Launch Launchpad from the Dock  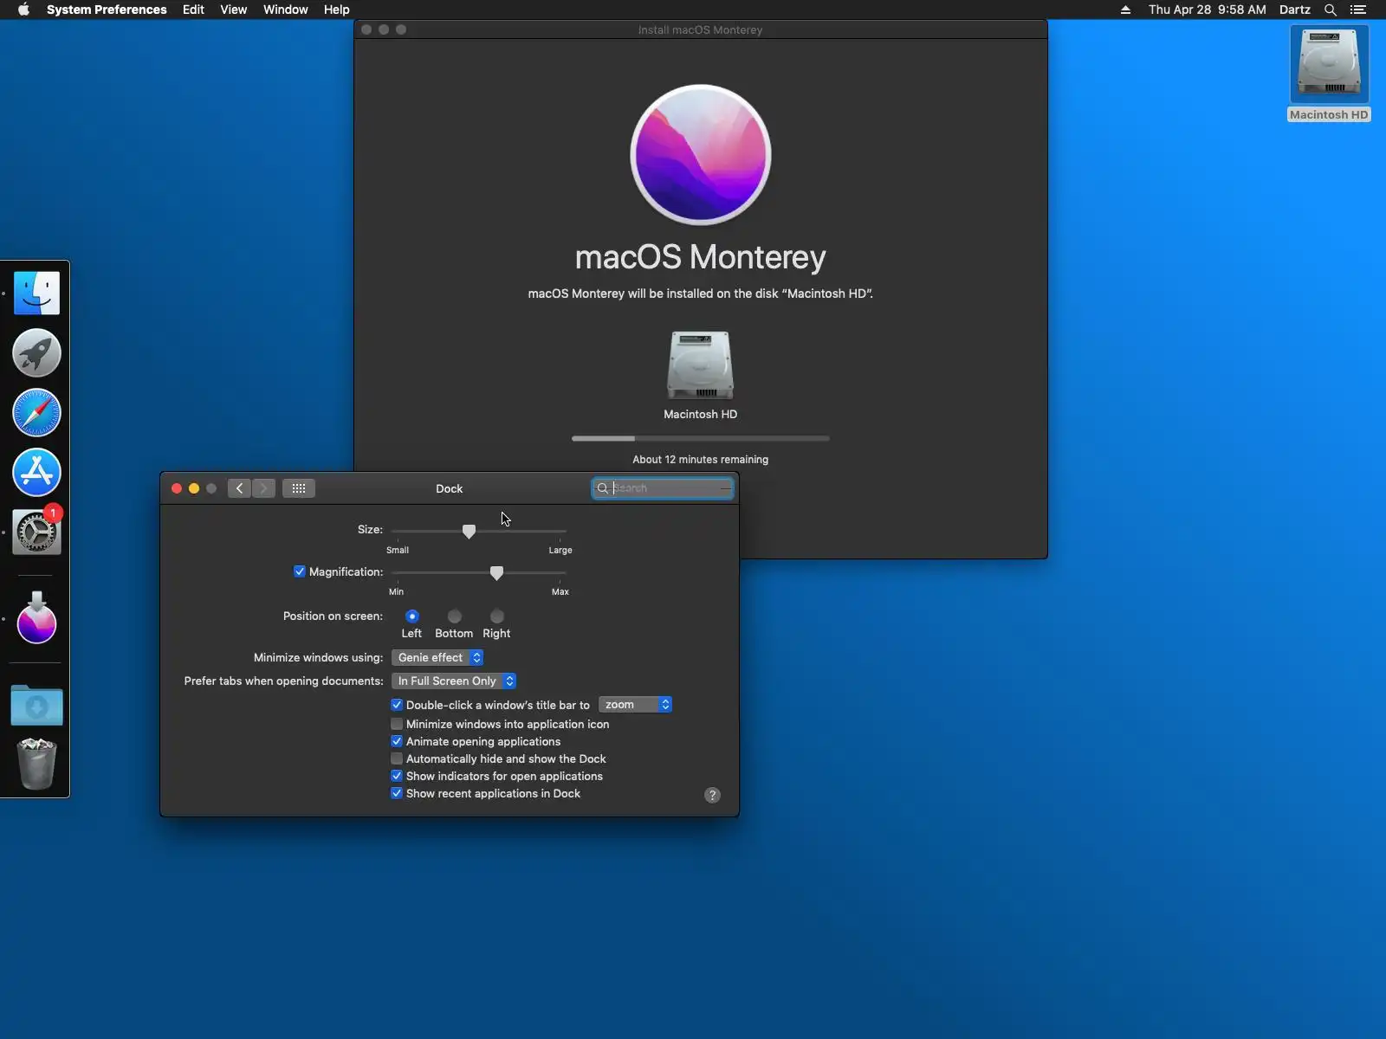point(36,352)
